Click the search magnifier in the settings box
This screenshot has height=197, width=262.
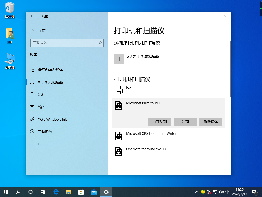(100, 43)
